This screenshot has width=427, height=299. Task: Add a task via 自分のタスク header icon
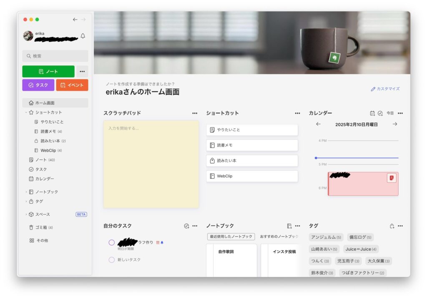pyautogui.click(x=186, y=226)
